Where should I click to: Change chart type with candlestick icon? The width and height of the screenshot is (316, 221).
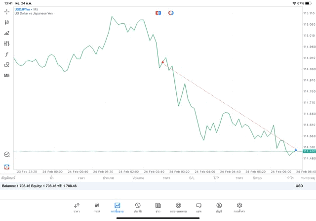[x=7, y=22]
